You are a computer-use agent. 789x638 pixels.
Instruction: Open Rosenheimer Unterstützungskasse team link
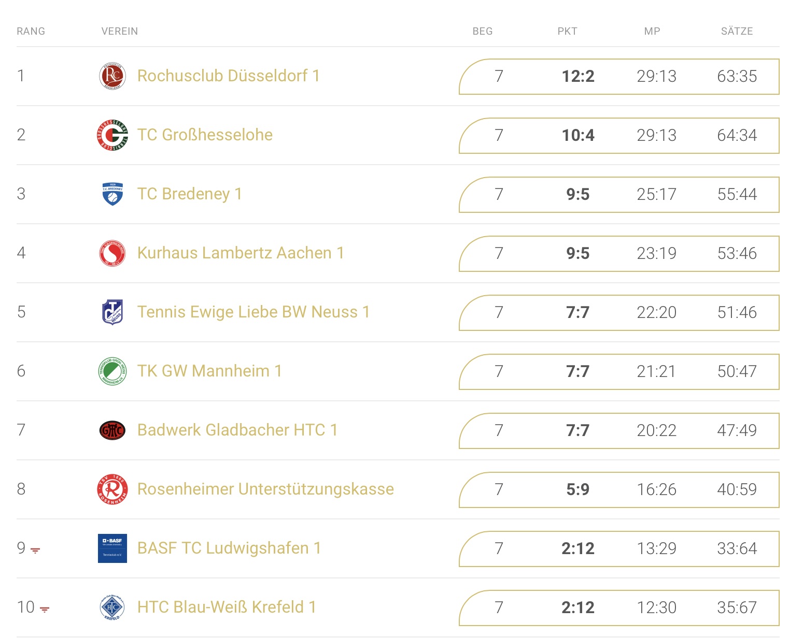coord(265,489)
